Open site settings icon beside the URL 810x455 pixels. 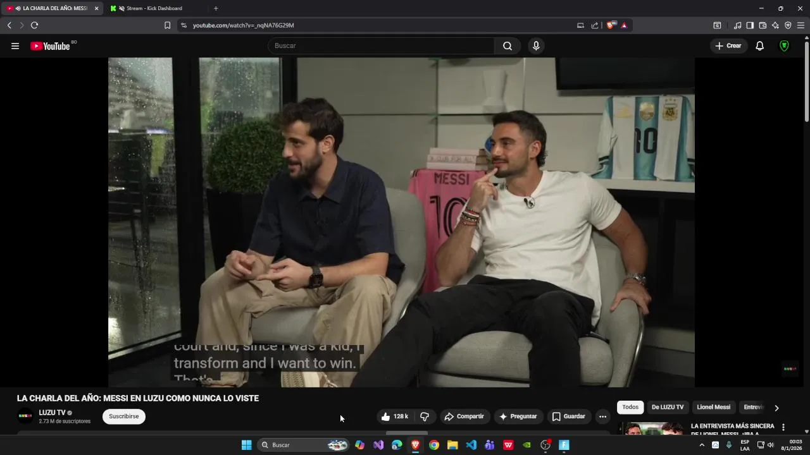184,25
